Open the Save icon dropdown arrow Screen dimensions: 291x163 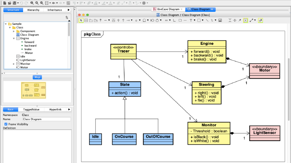[x=18, y=3]
